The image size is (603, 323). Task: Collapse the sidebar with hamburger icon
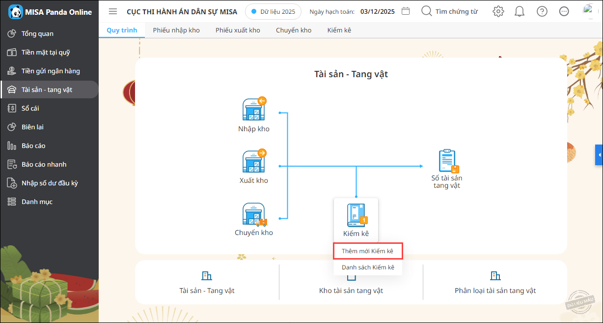pyautogui.click(x=113, y=11)
